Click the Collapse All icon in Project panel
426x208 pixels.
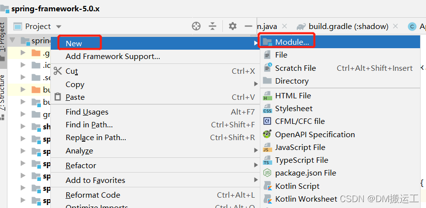click(213, 26)
